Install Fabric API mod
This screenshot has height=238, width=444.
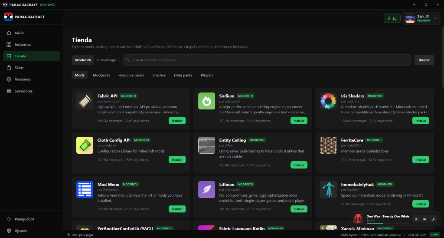177,121
